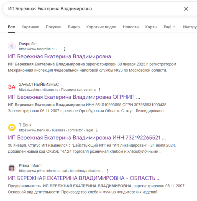Open the three-dot menu for the Prima-Inform result
This screenshot has width=197, height=201.
[108, 171]
